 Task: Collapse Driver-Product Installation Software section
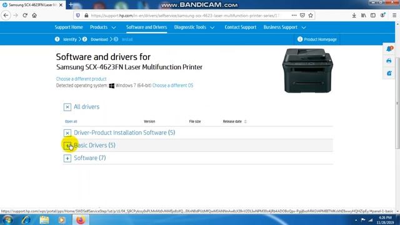(x=67, y=133)
